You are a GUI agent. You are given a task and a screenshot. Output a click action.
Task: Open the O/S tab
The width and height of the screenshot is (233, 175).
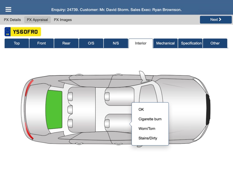91,43
